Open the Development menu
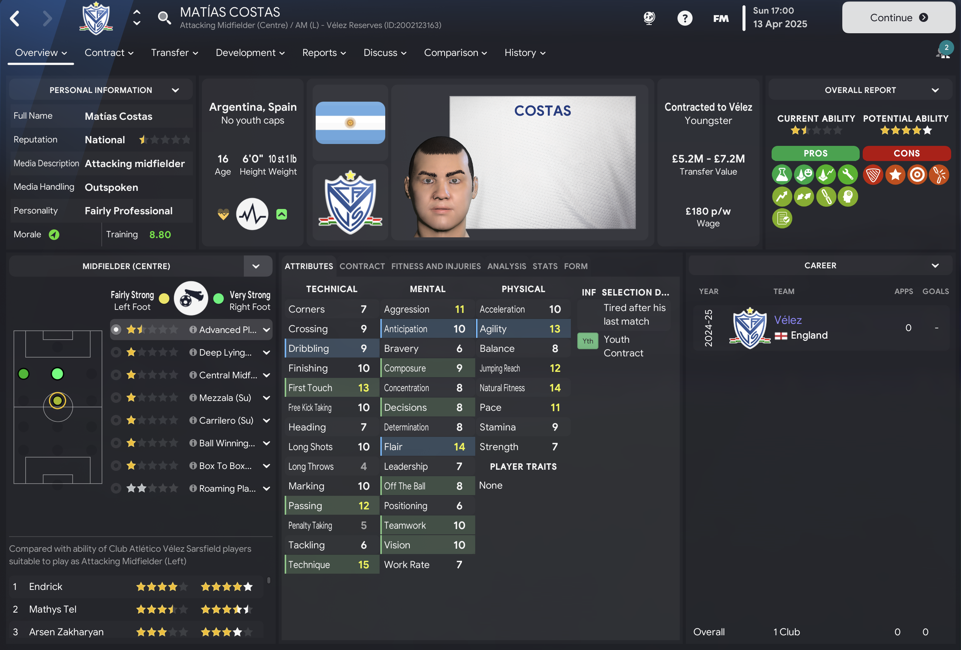This screenshot has width=961, height=650. [x=250, y=53]
